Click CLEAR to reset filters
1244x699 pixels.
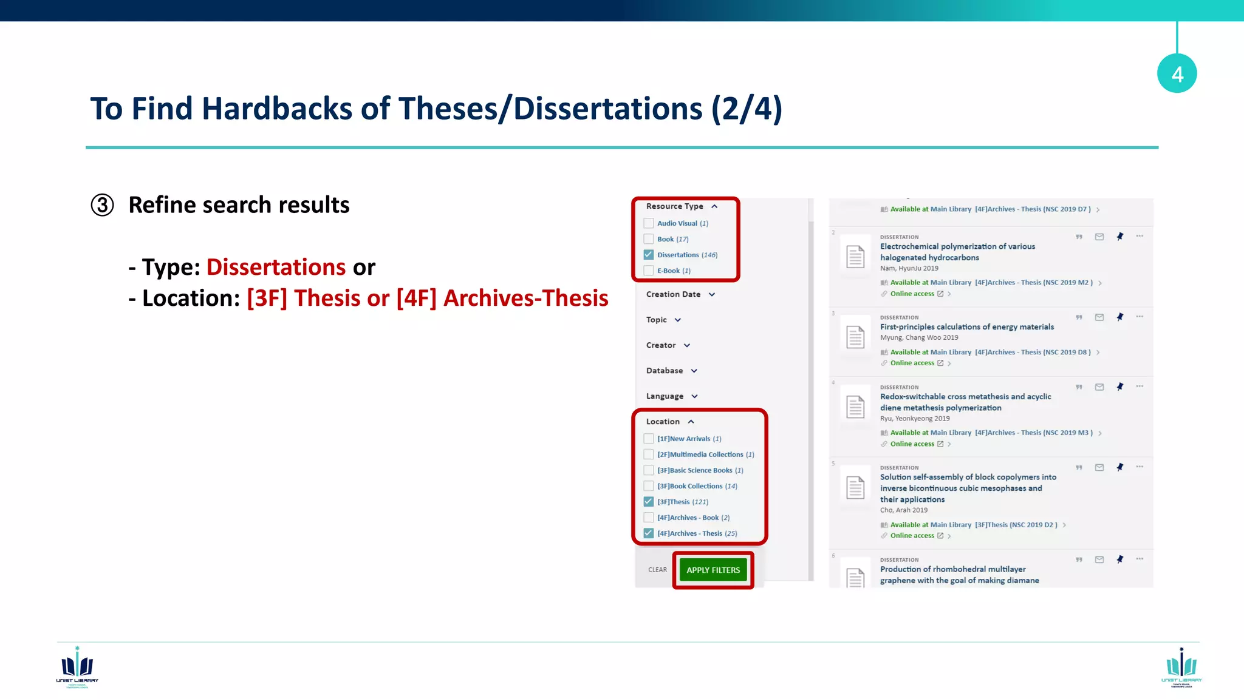click(657, 570)
